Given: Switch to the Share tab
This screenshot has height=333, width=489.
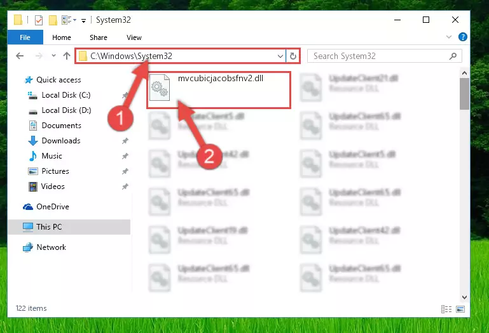Looking at the screenshot, I should tap(98, 37).
